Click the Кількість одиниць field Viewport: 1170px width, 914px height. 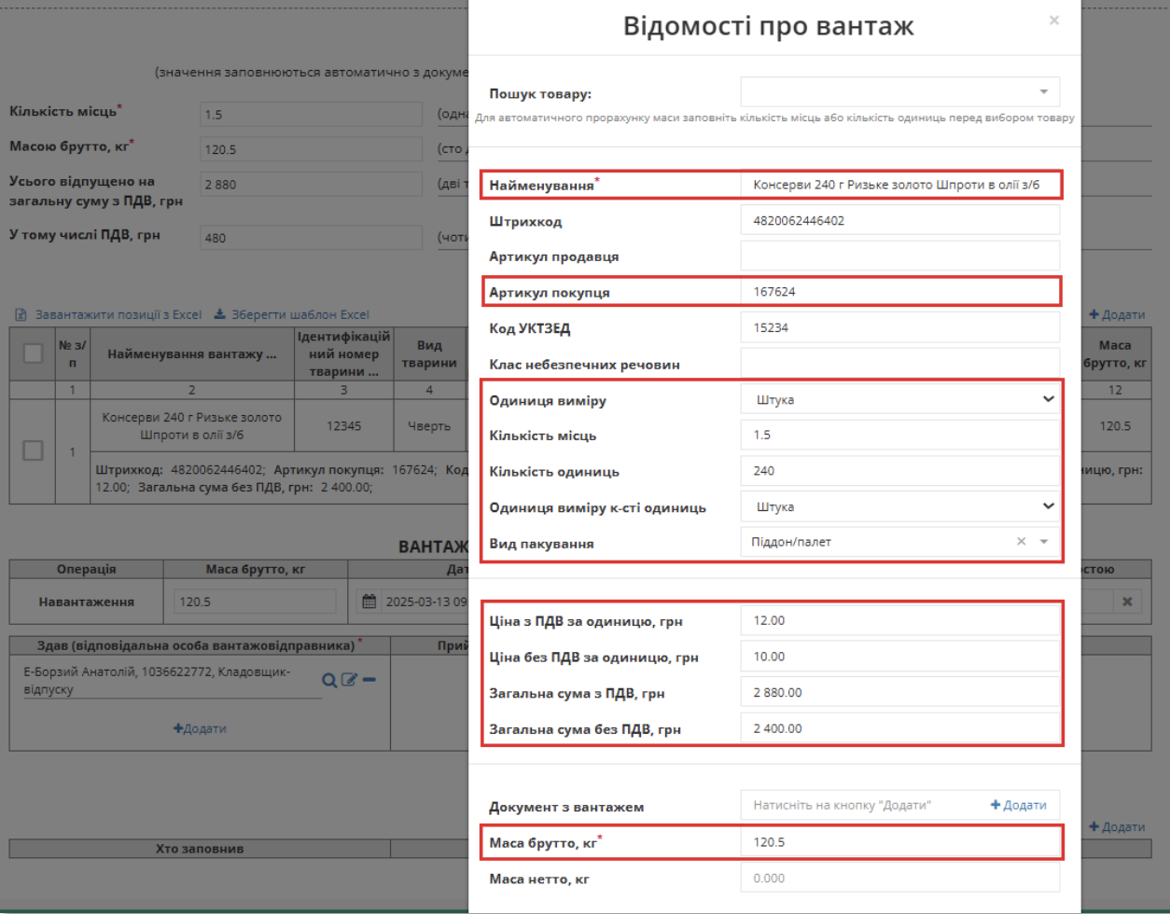[x=900, y=471]
